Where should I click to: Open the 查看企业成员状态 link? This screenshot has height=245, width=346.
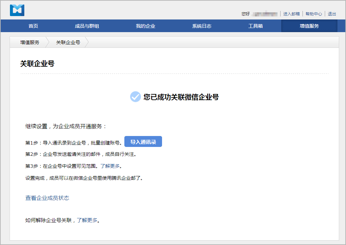(x=47, y=198)
